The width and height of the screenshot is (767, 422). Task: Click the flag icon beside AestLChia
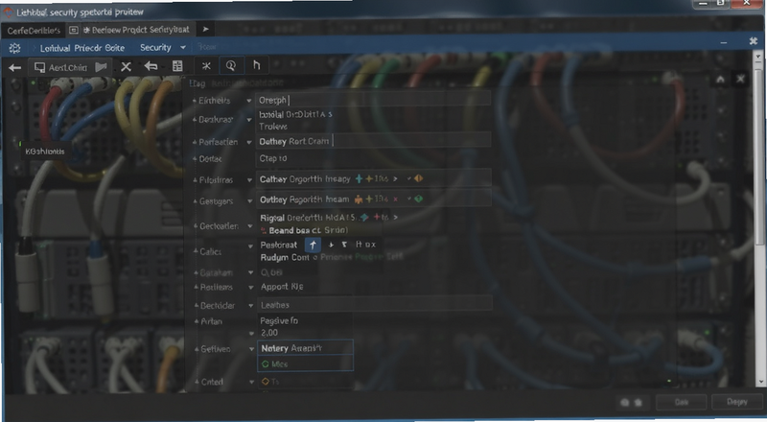pos(101,67)
